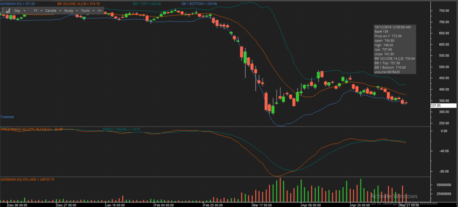Click the MACD 1 SIGNAL legend label

pos(120,129)
